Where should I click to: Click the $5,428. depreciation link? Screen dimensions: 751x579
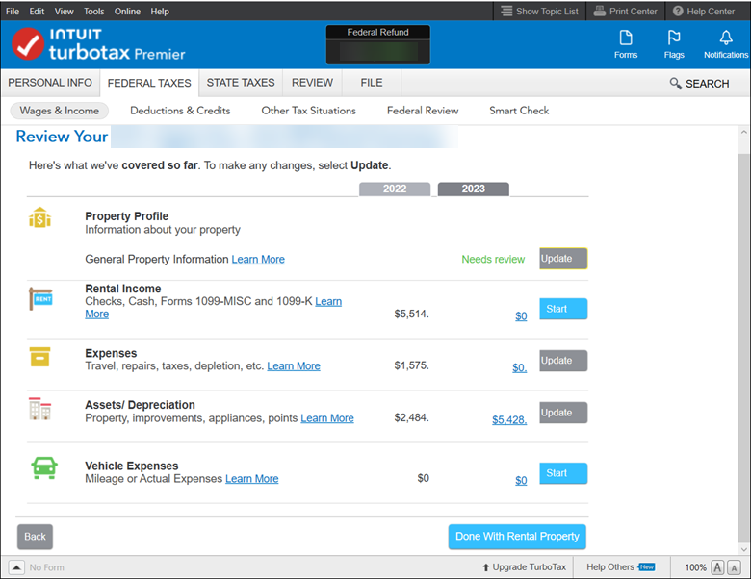tap(509, 420)
